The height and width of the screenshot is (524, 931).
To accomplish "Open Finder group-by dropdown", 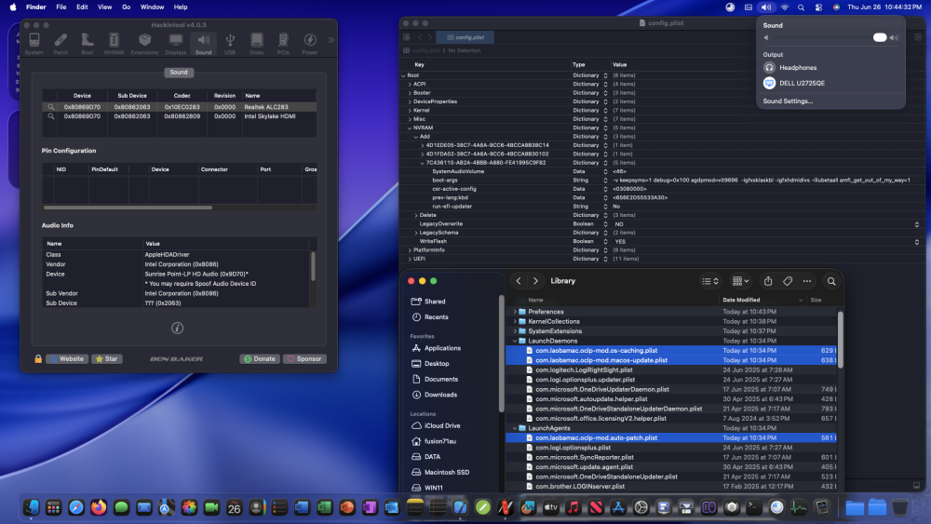I will tap(740, 281).
